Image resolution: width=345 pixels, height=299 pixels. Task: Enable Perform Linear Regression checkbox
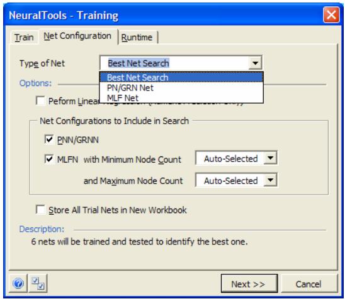(x=40, y=101)
